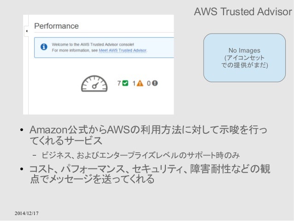Click the count 7 beside green check
Viewport: 294px width, 221px height.
pos(119,83)
